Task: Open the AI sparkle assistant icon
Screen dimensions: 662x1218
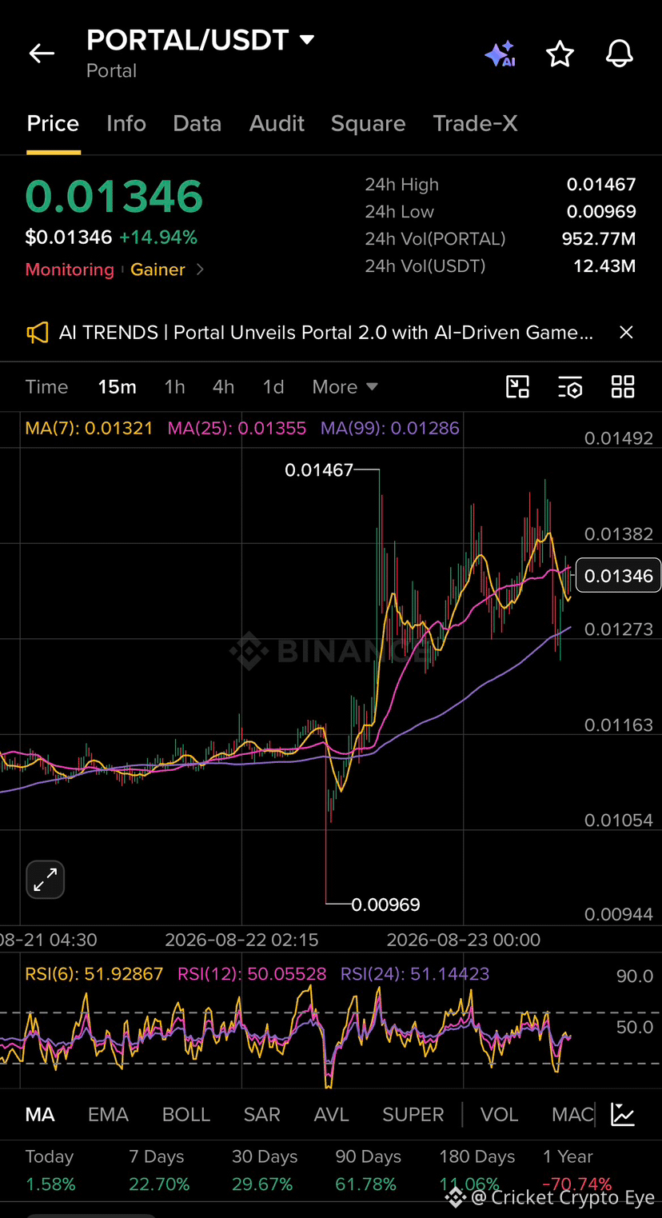Action: point(500,54)
